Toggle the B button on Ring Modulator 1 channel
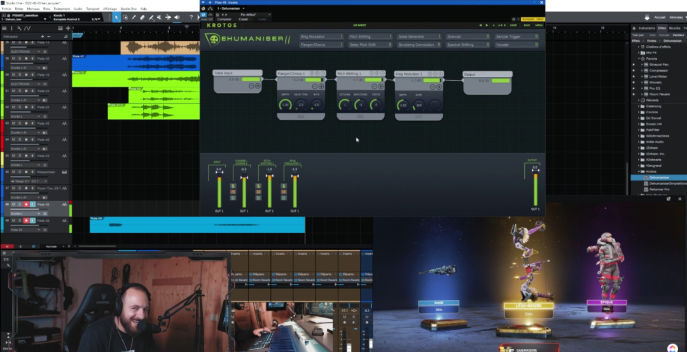The height and width of the screenshot is (352, 687). point(284,198)
